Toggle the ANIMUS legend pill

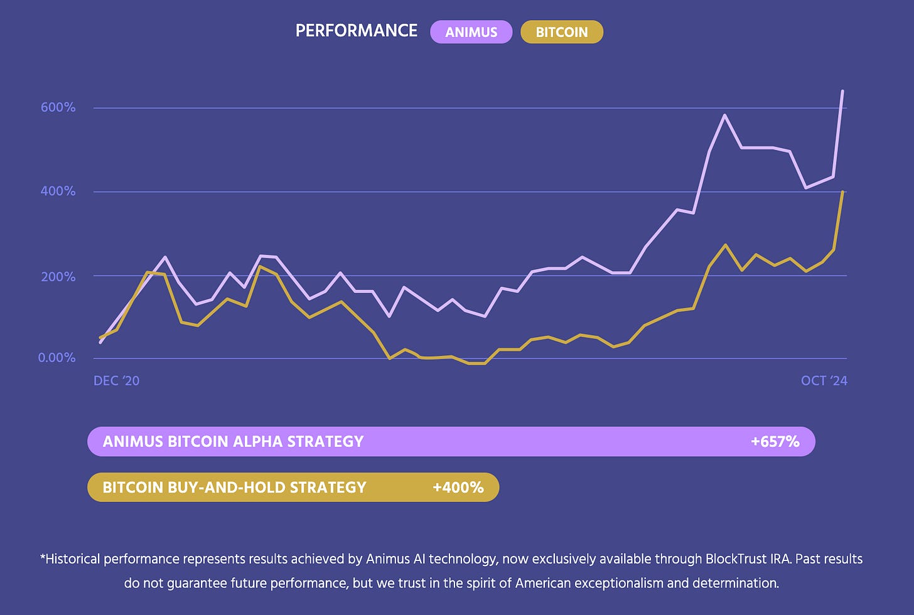tap(471, 32)
